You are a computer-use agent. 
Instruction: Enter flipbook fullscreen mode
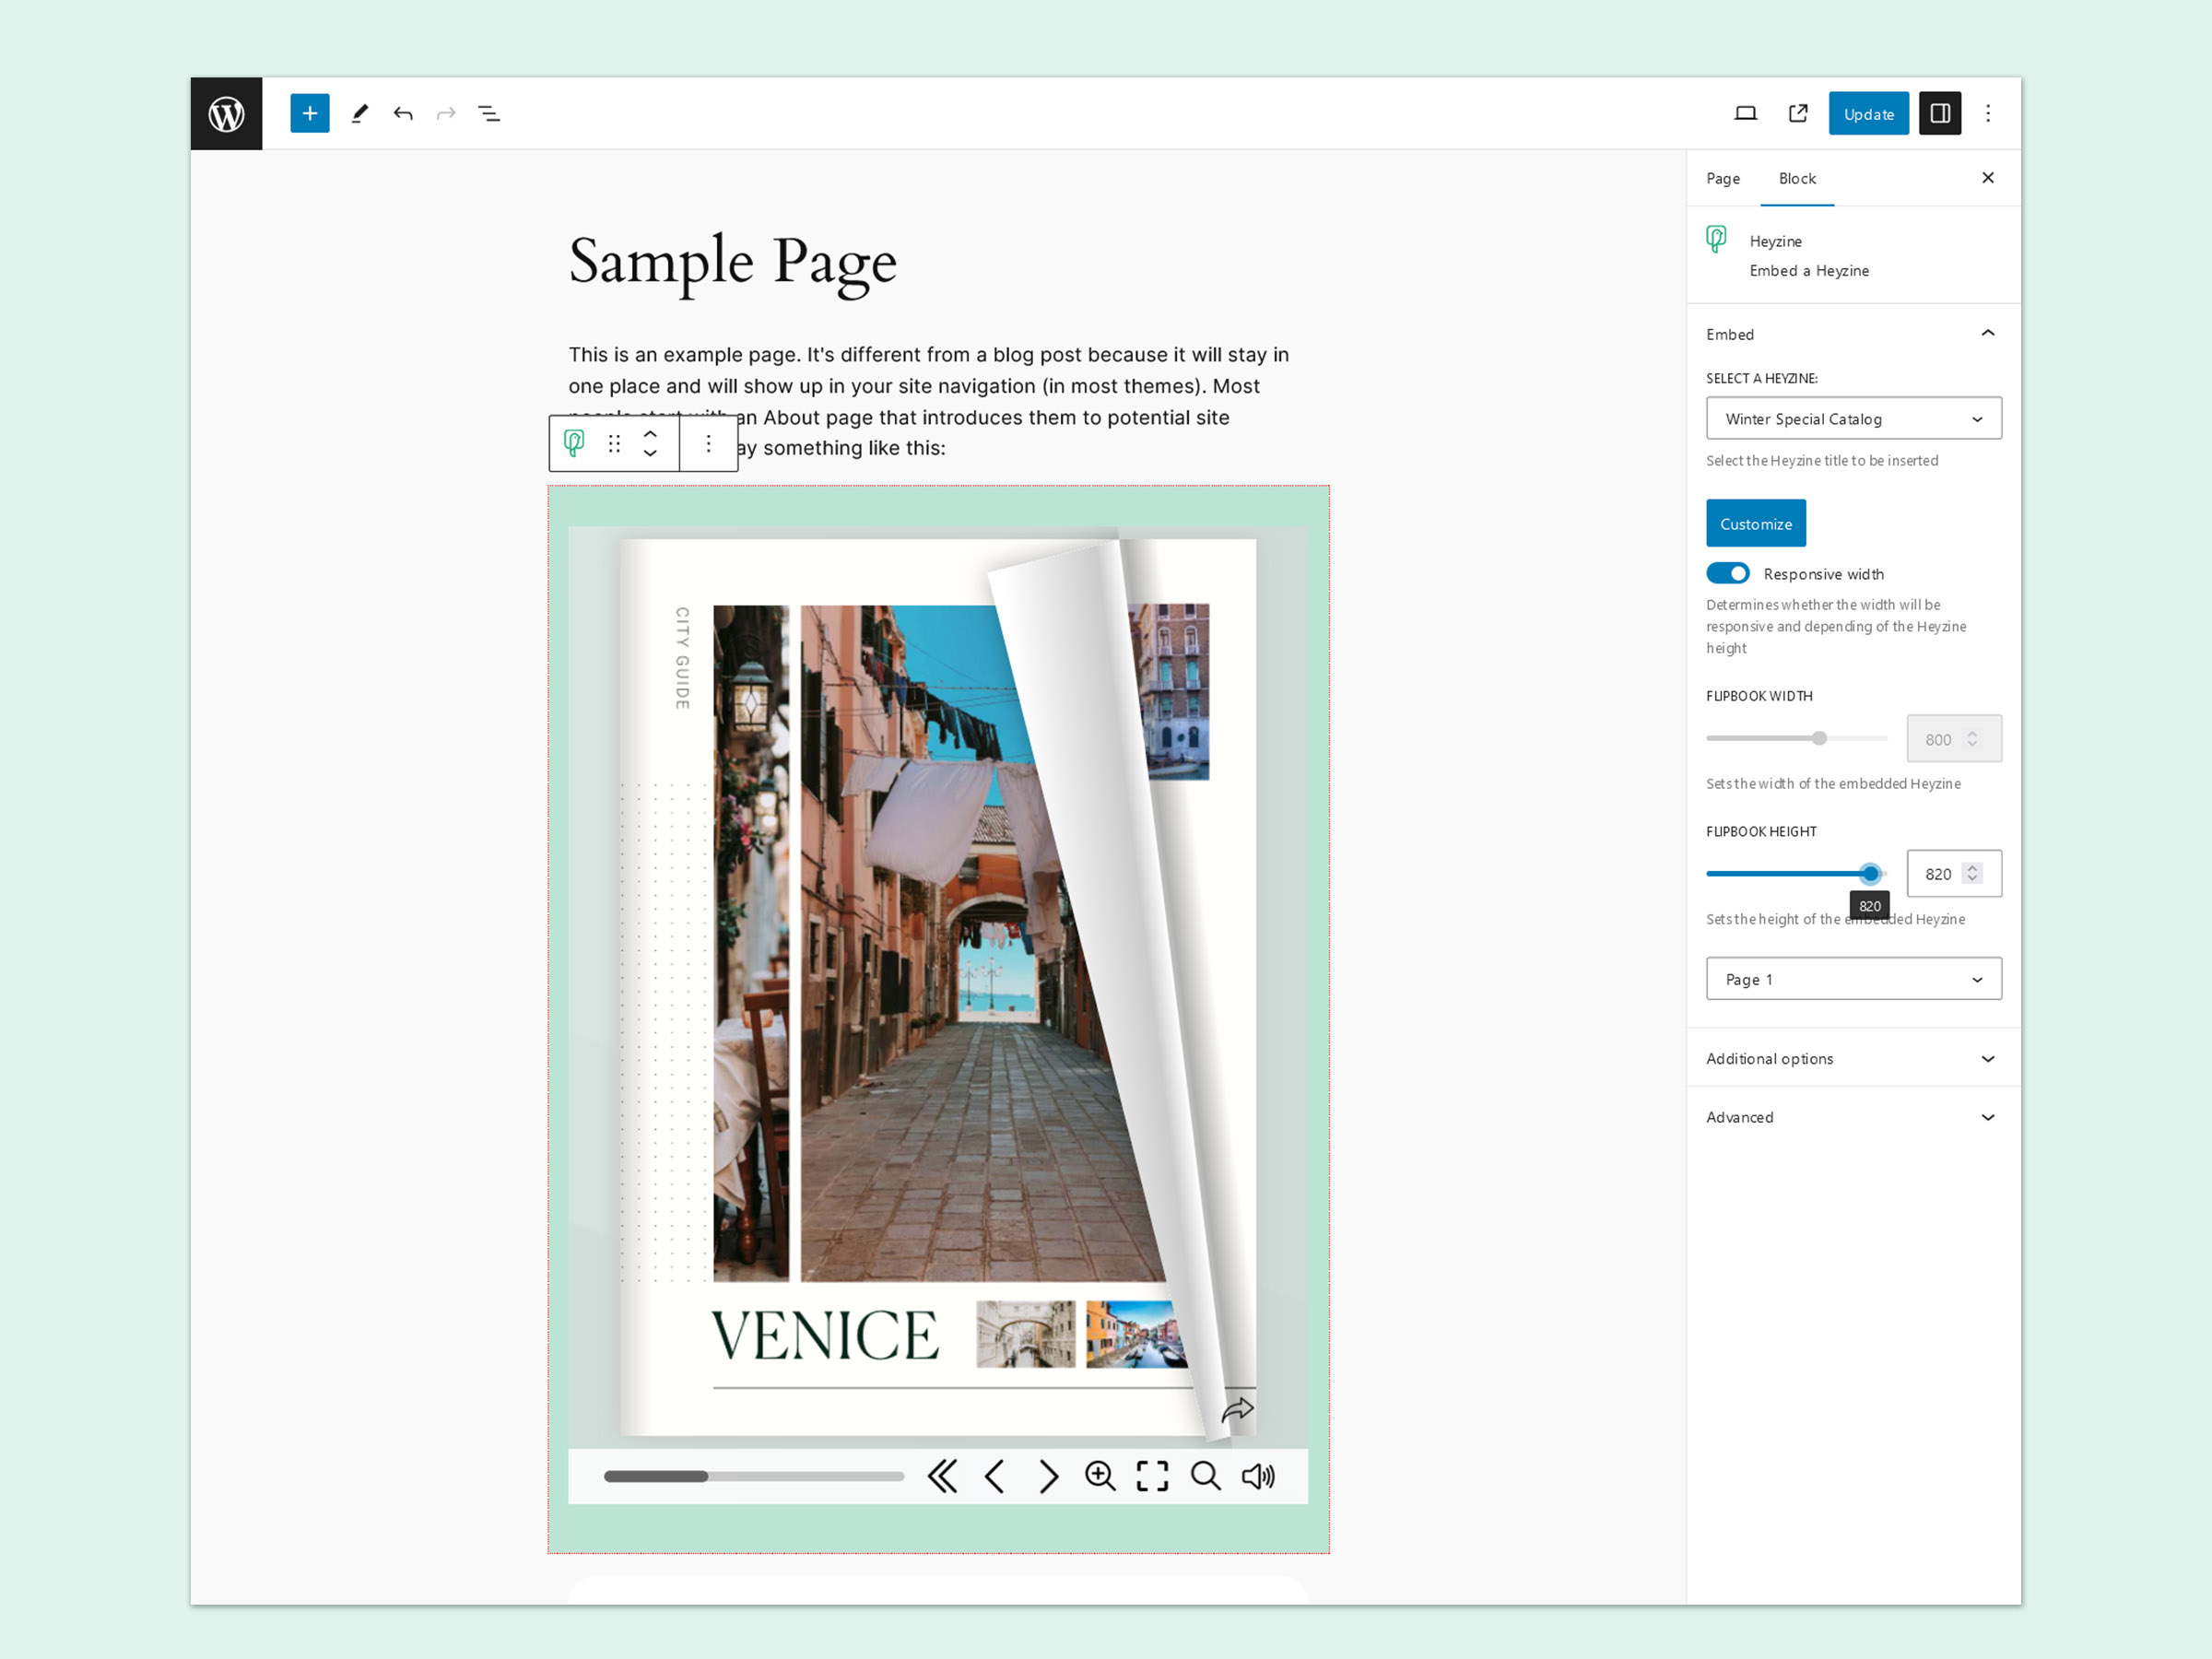tap(1152, 1476)
